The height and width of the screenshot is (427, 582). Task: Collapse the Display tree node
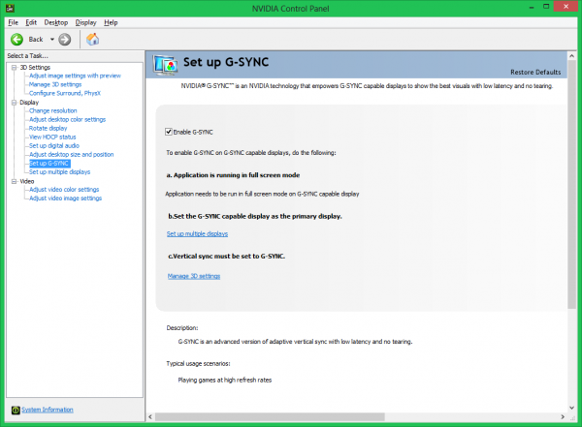pyautogui.click(x=15, y=103)
